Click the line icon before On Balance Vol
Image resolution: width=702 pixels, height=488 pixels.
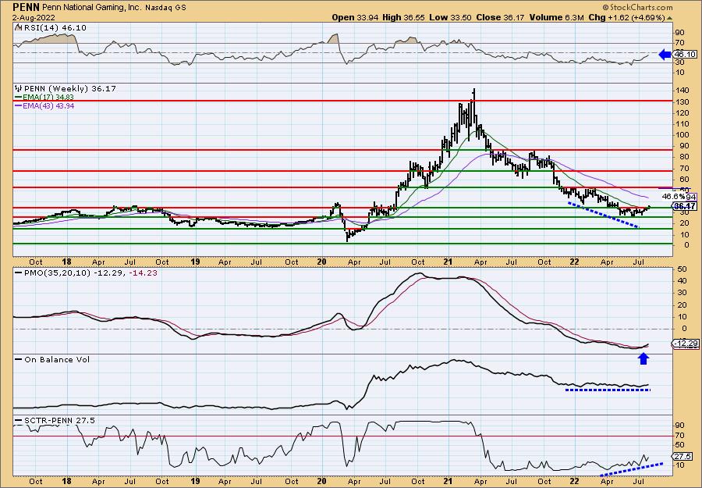pos(19,359)
